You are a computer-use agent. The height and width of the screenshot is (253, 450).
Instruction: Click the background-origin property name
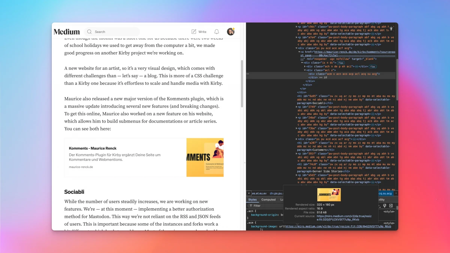click(x=265, y=215)
